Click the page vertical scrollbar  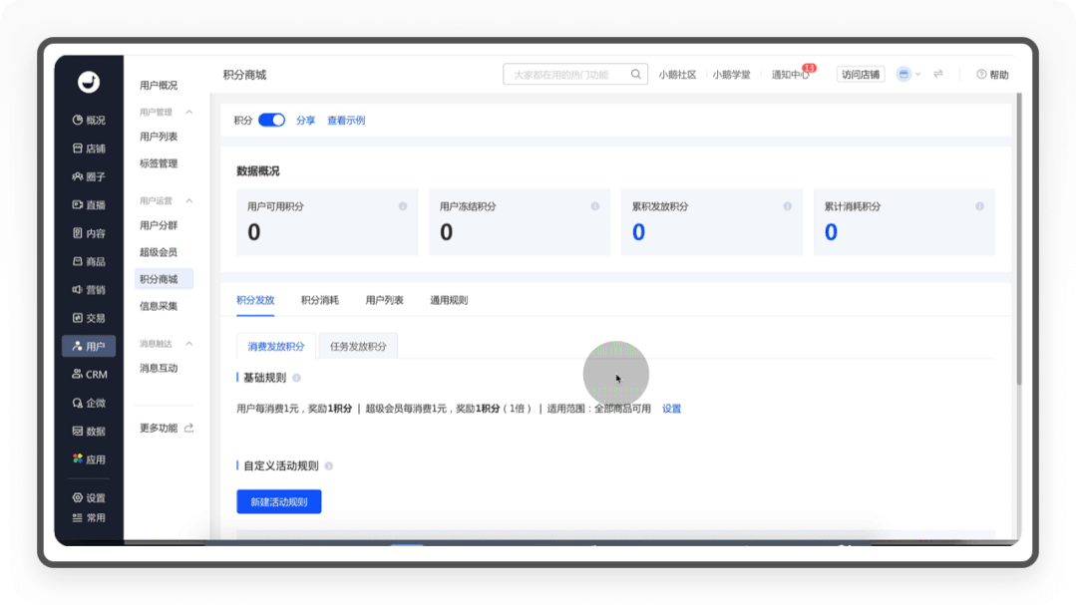click(1019, 240)
